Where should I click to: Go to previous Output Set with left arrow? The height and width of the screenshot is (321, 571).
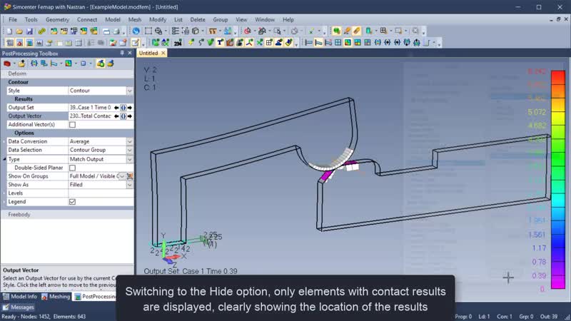[116, 108]
